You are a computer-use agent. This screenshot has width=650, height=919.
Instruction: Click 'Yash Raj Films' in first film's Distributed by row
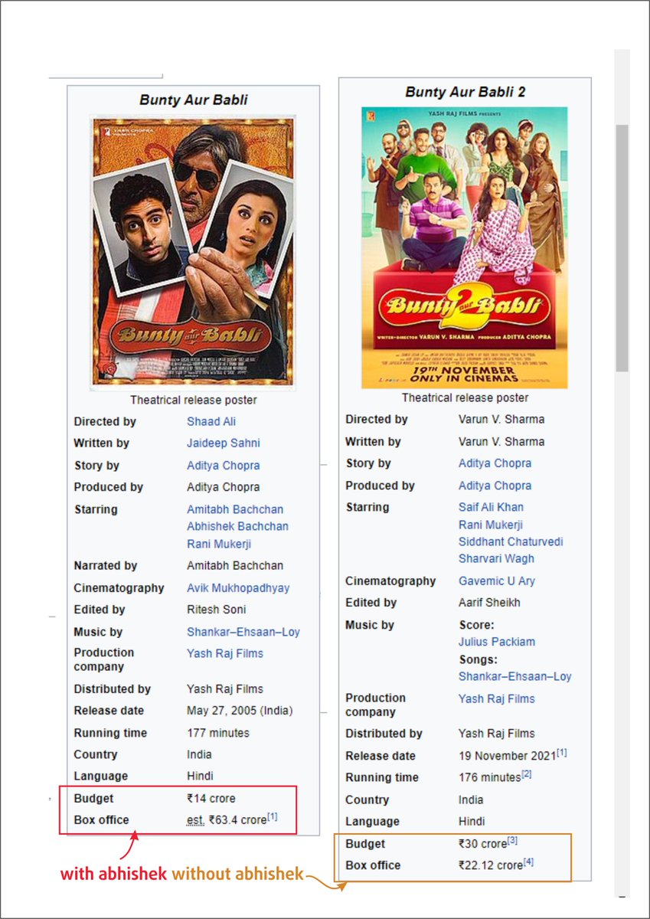tap(225, 688)
